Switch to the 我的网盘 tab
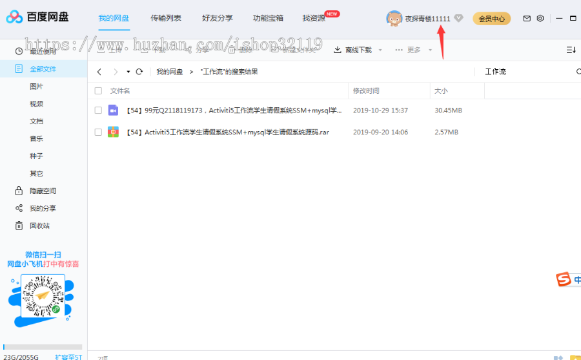 (x=114, y=18)
